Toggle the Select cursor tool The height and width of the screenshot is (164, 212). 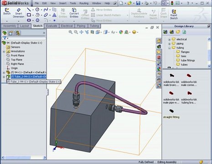tap(163, 3)
